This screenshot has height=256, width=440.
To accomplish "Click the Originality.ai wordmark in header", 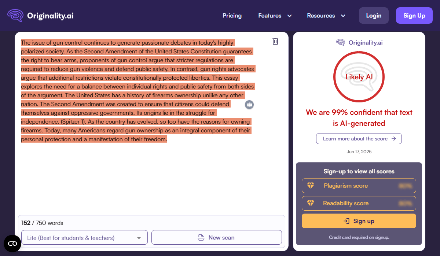I will point(51,16).
